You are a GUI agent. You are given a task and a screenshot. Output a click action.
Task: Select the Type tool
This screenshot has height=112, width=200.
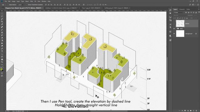coord(2,51)
